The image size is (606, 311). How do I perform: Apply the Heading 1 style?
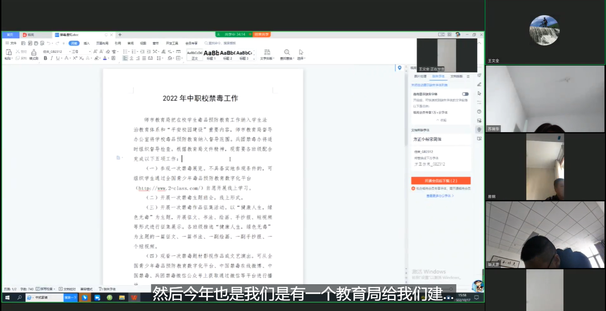(x=211, y=55)
